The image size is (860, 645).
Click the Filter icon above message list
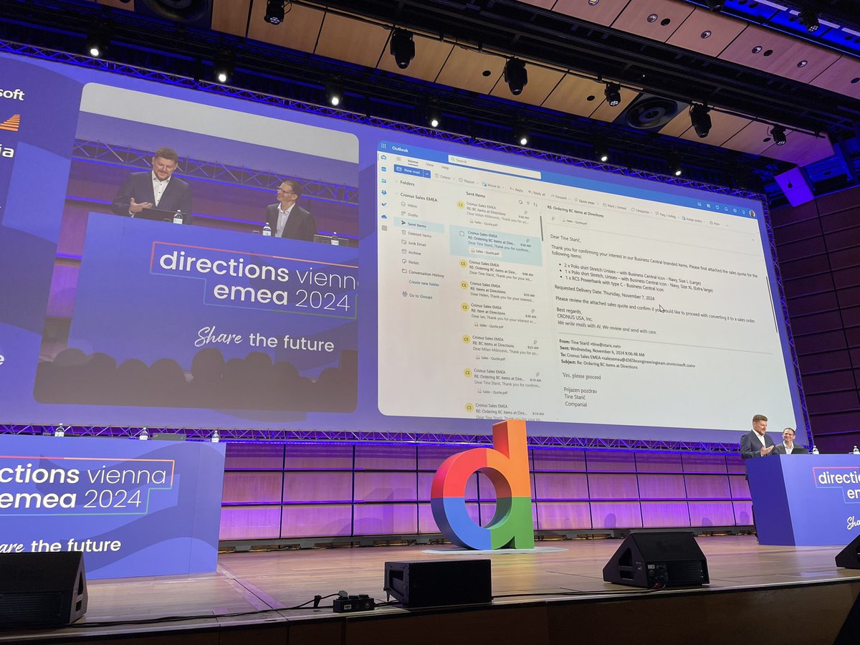pos(527,203)
